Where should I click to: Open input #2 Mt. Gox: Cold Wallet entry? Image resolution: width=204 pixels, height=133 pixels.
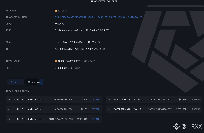pyautogui.click(x=30, y=119)
